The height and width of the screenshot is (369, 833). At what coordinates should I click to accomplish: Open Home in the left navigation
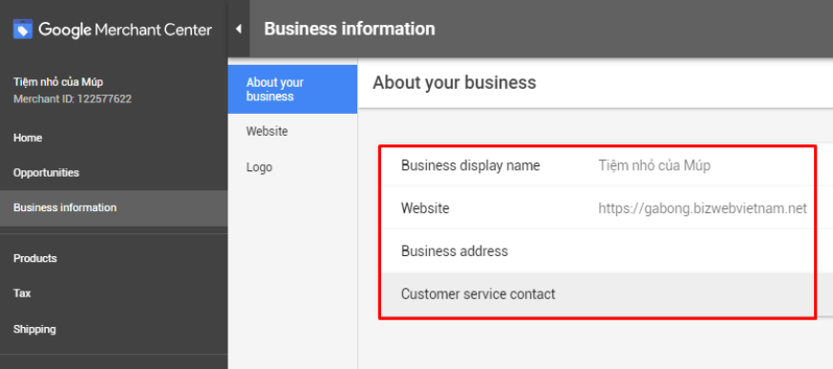click(x=28, y=138)
